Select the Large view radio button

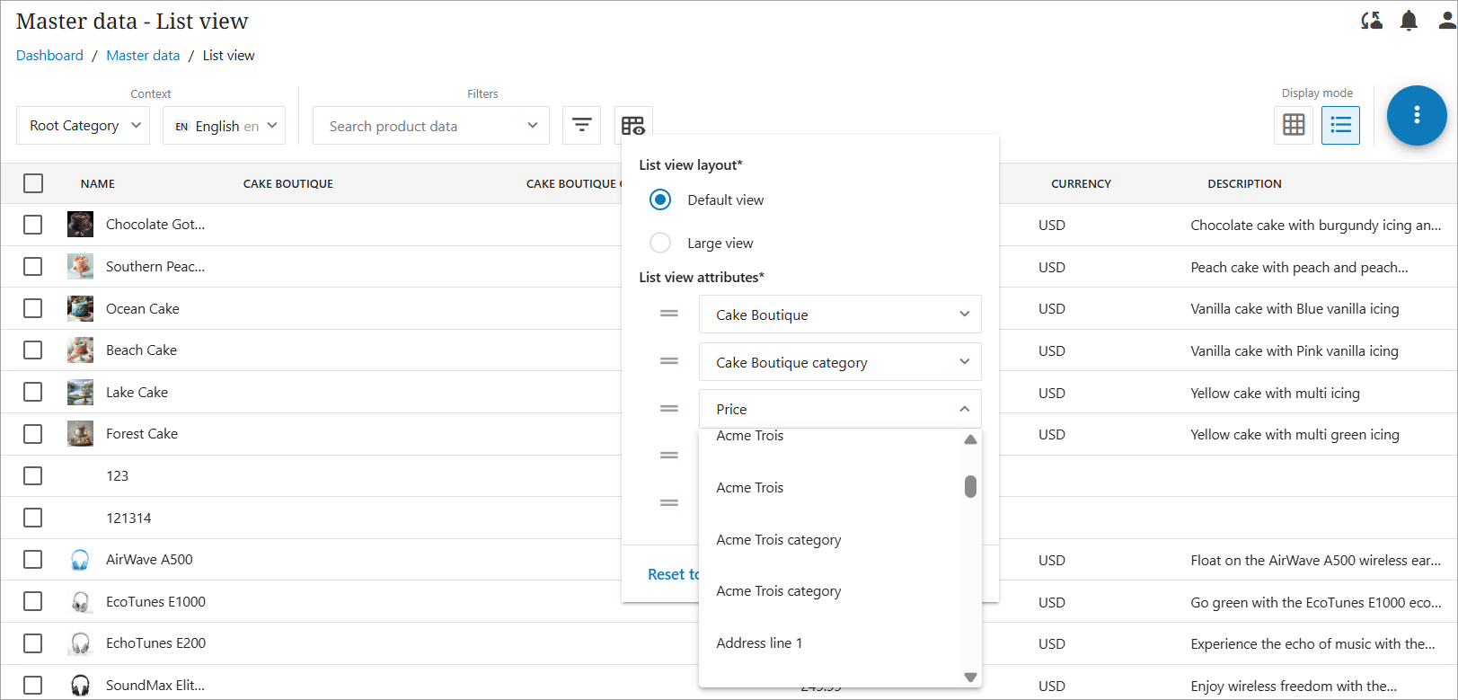(x=660, y=243)
